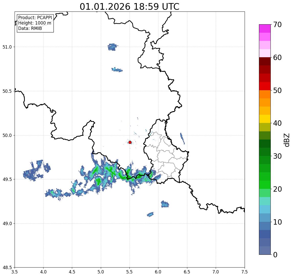Click the yellow colorbar segment above 40
The image size is (293, 277).
point(265,119)
